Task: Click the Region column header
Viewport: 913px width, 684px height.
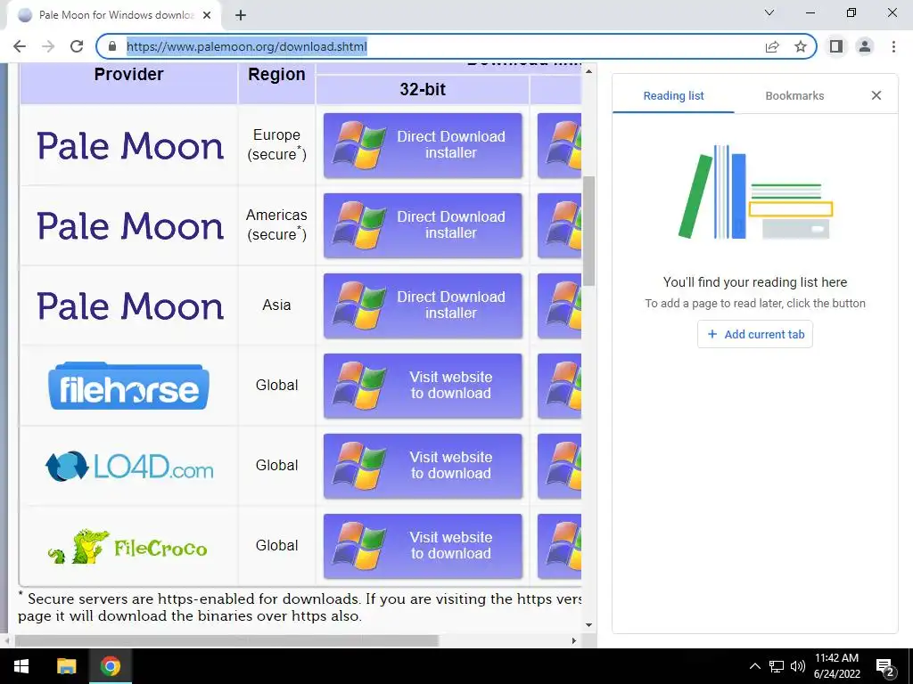Action: 276,75
